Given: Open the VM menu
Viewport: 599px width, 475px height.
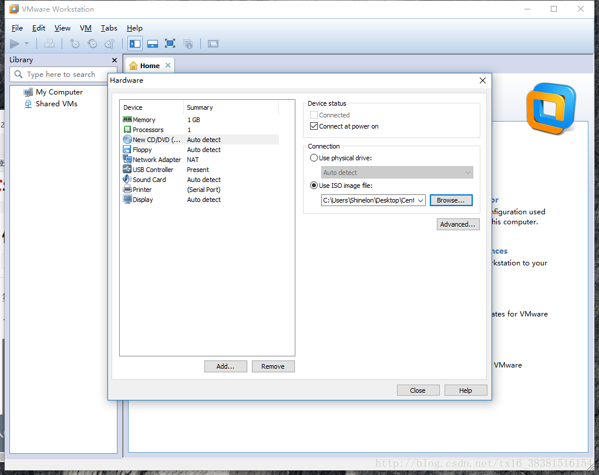Looking at the screenshot, I should [86, 28].
